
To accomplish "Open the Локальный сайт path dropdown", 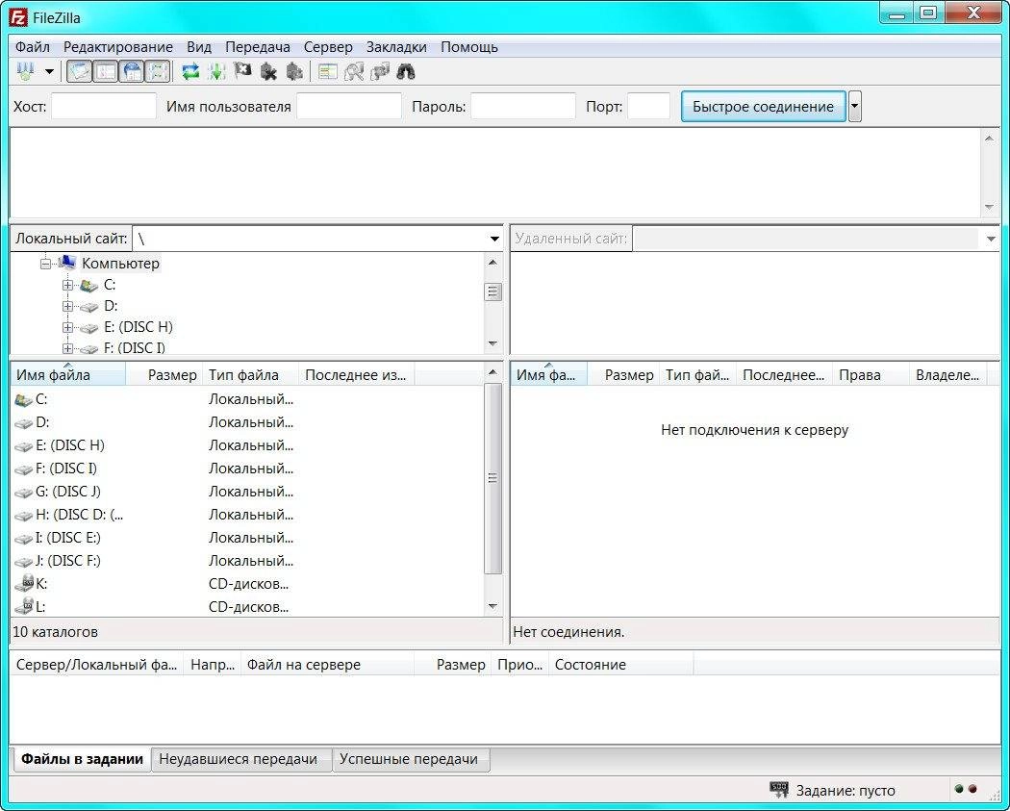I will [x=494, y=239].
